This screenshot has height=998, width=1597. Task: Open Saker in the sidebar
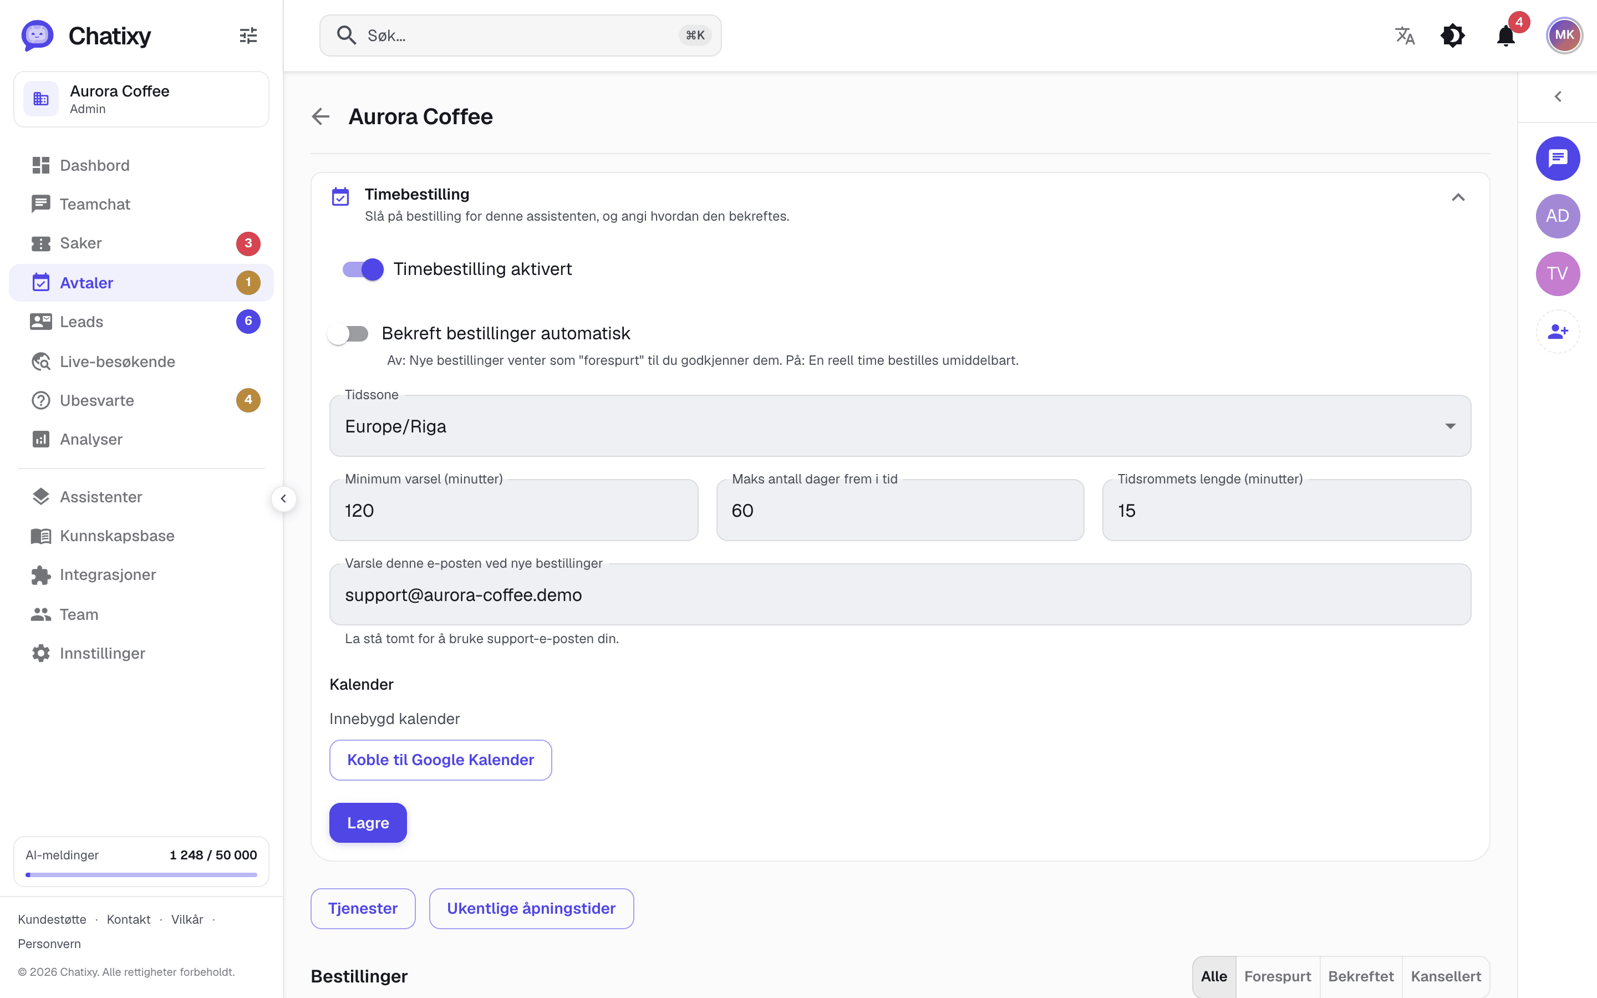[141, 243]
